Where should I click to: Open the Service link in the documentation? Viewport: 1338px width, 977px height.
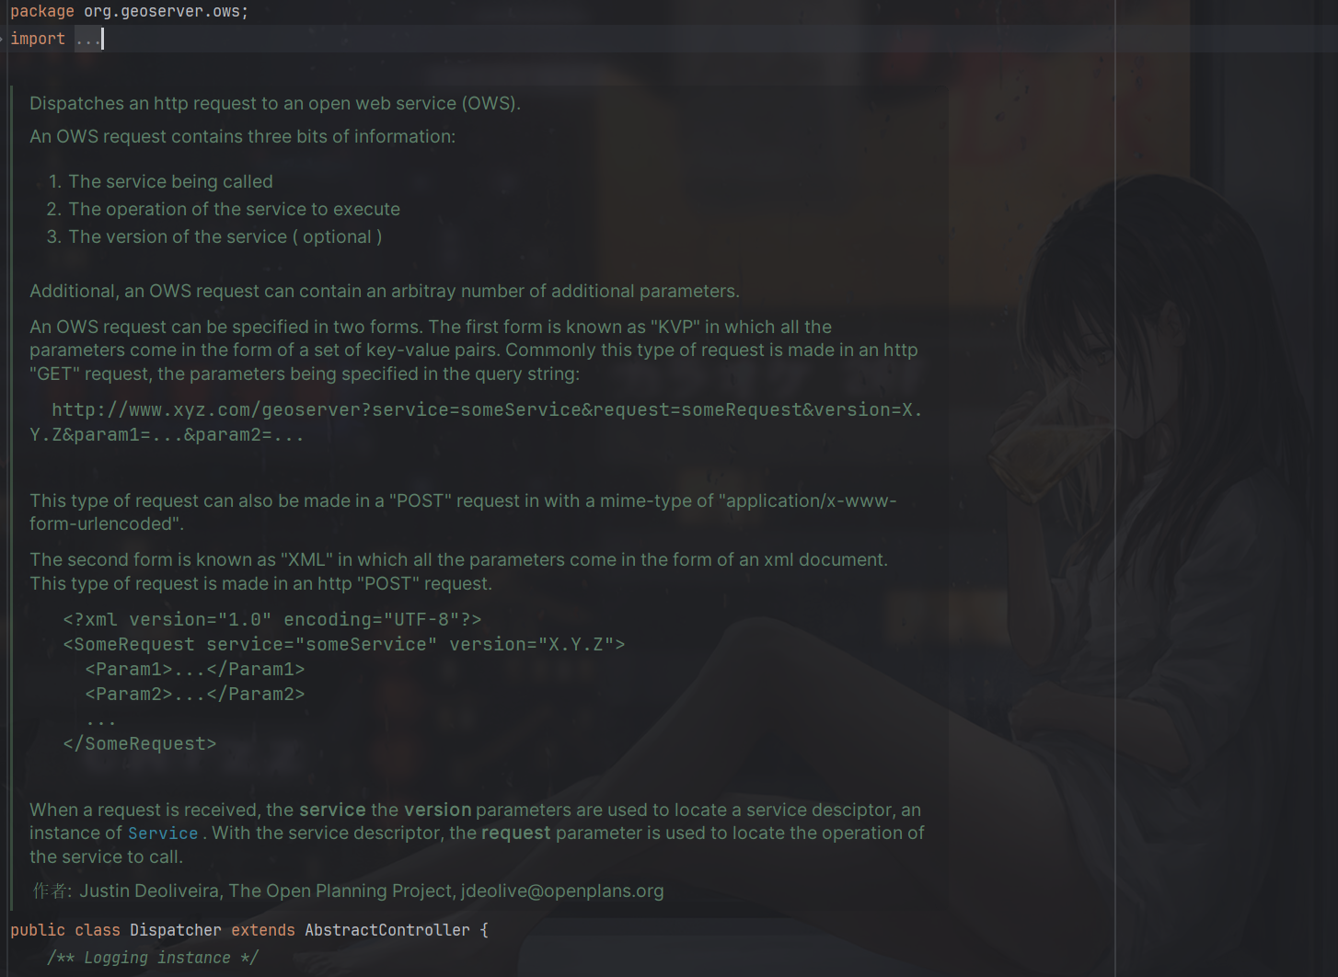[163, 833]
